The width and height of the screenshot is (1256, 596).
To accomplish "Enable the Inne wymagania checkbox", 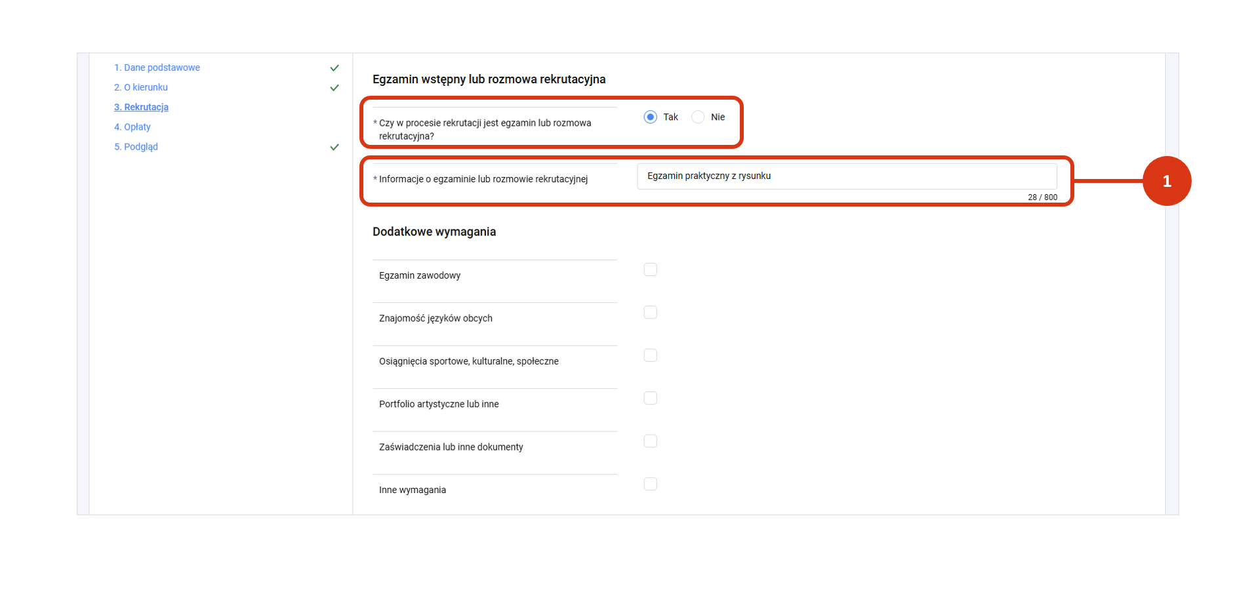I will 650,484.
